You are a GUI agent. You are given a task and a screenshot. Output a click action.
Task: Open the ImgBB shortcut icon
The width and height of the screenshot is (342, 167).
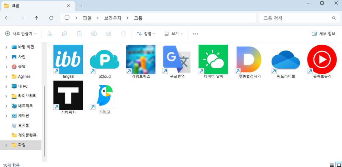(x=68, y=59)
